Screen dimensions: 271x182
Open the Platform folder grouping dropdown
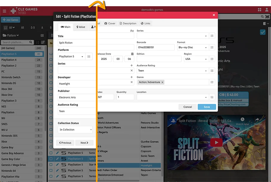[x=11, y=35]
